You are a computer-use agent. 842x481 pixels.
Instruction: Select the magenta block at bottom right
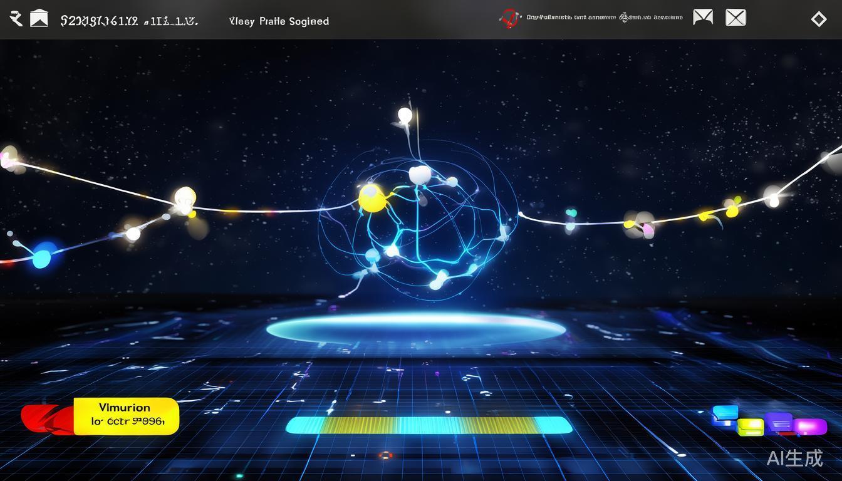[x=809, y=427]
